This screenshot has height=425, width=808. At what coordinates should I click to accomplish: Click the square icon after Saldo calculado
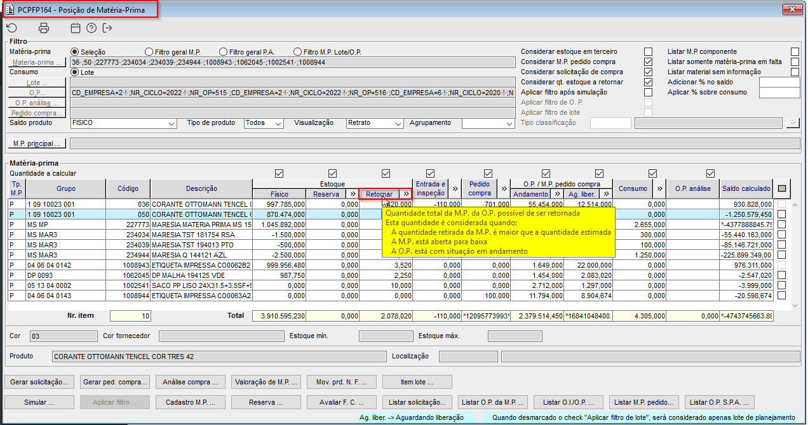(781, 188)
